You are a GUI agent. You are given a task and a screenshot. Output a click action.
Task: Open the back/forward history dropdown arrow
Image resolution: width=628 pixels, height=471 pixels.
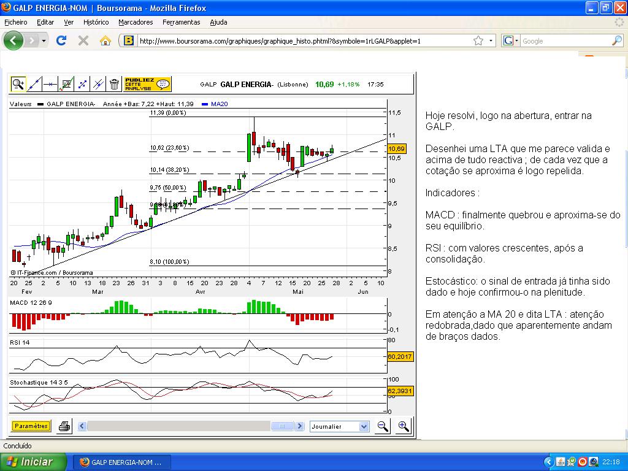tap(44, 41)
